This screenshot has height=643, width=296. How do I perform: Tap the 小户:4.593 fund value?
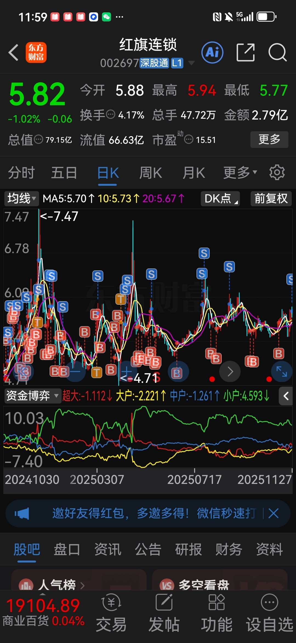pos(246,396)
